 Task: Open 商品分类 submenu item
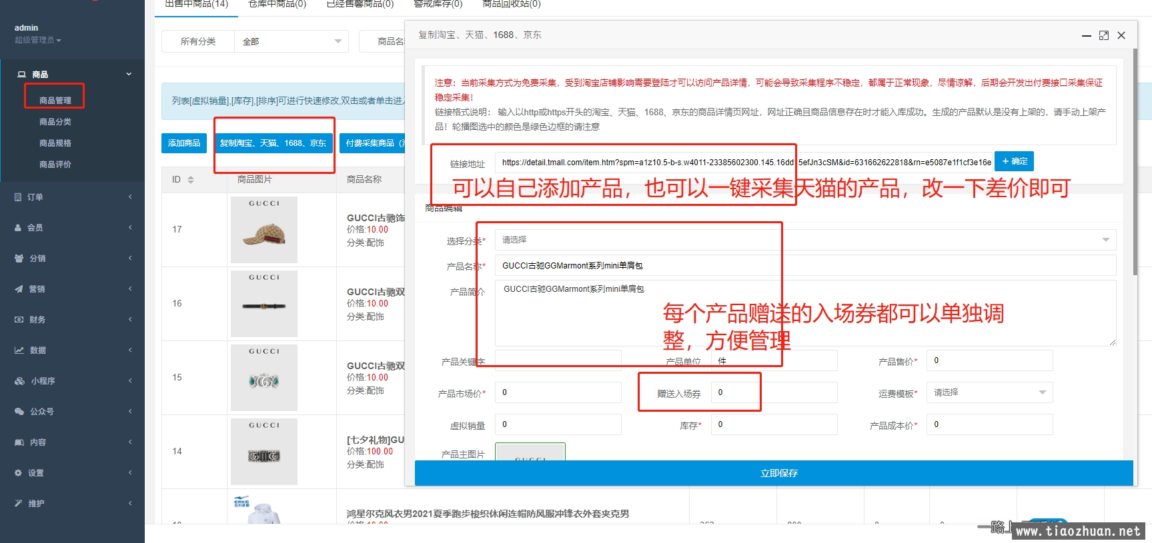(55, 122)
